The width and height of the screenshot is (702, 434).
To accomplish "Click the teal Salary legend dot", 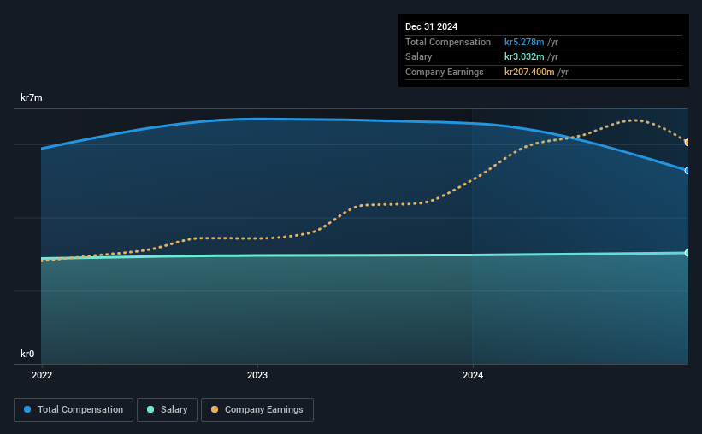I will [150, 409].
